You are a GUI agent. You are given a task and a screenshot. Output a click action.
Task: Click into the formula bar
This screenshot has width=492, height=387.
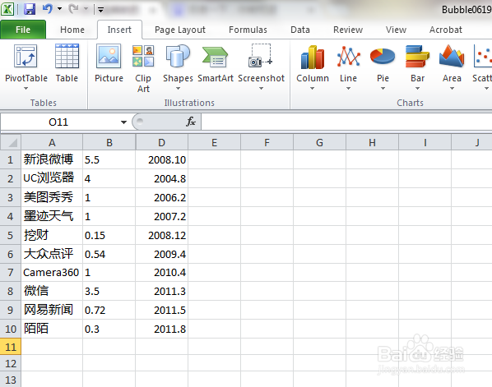[346, 122]
